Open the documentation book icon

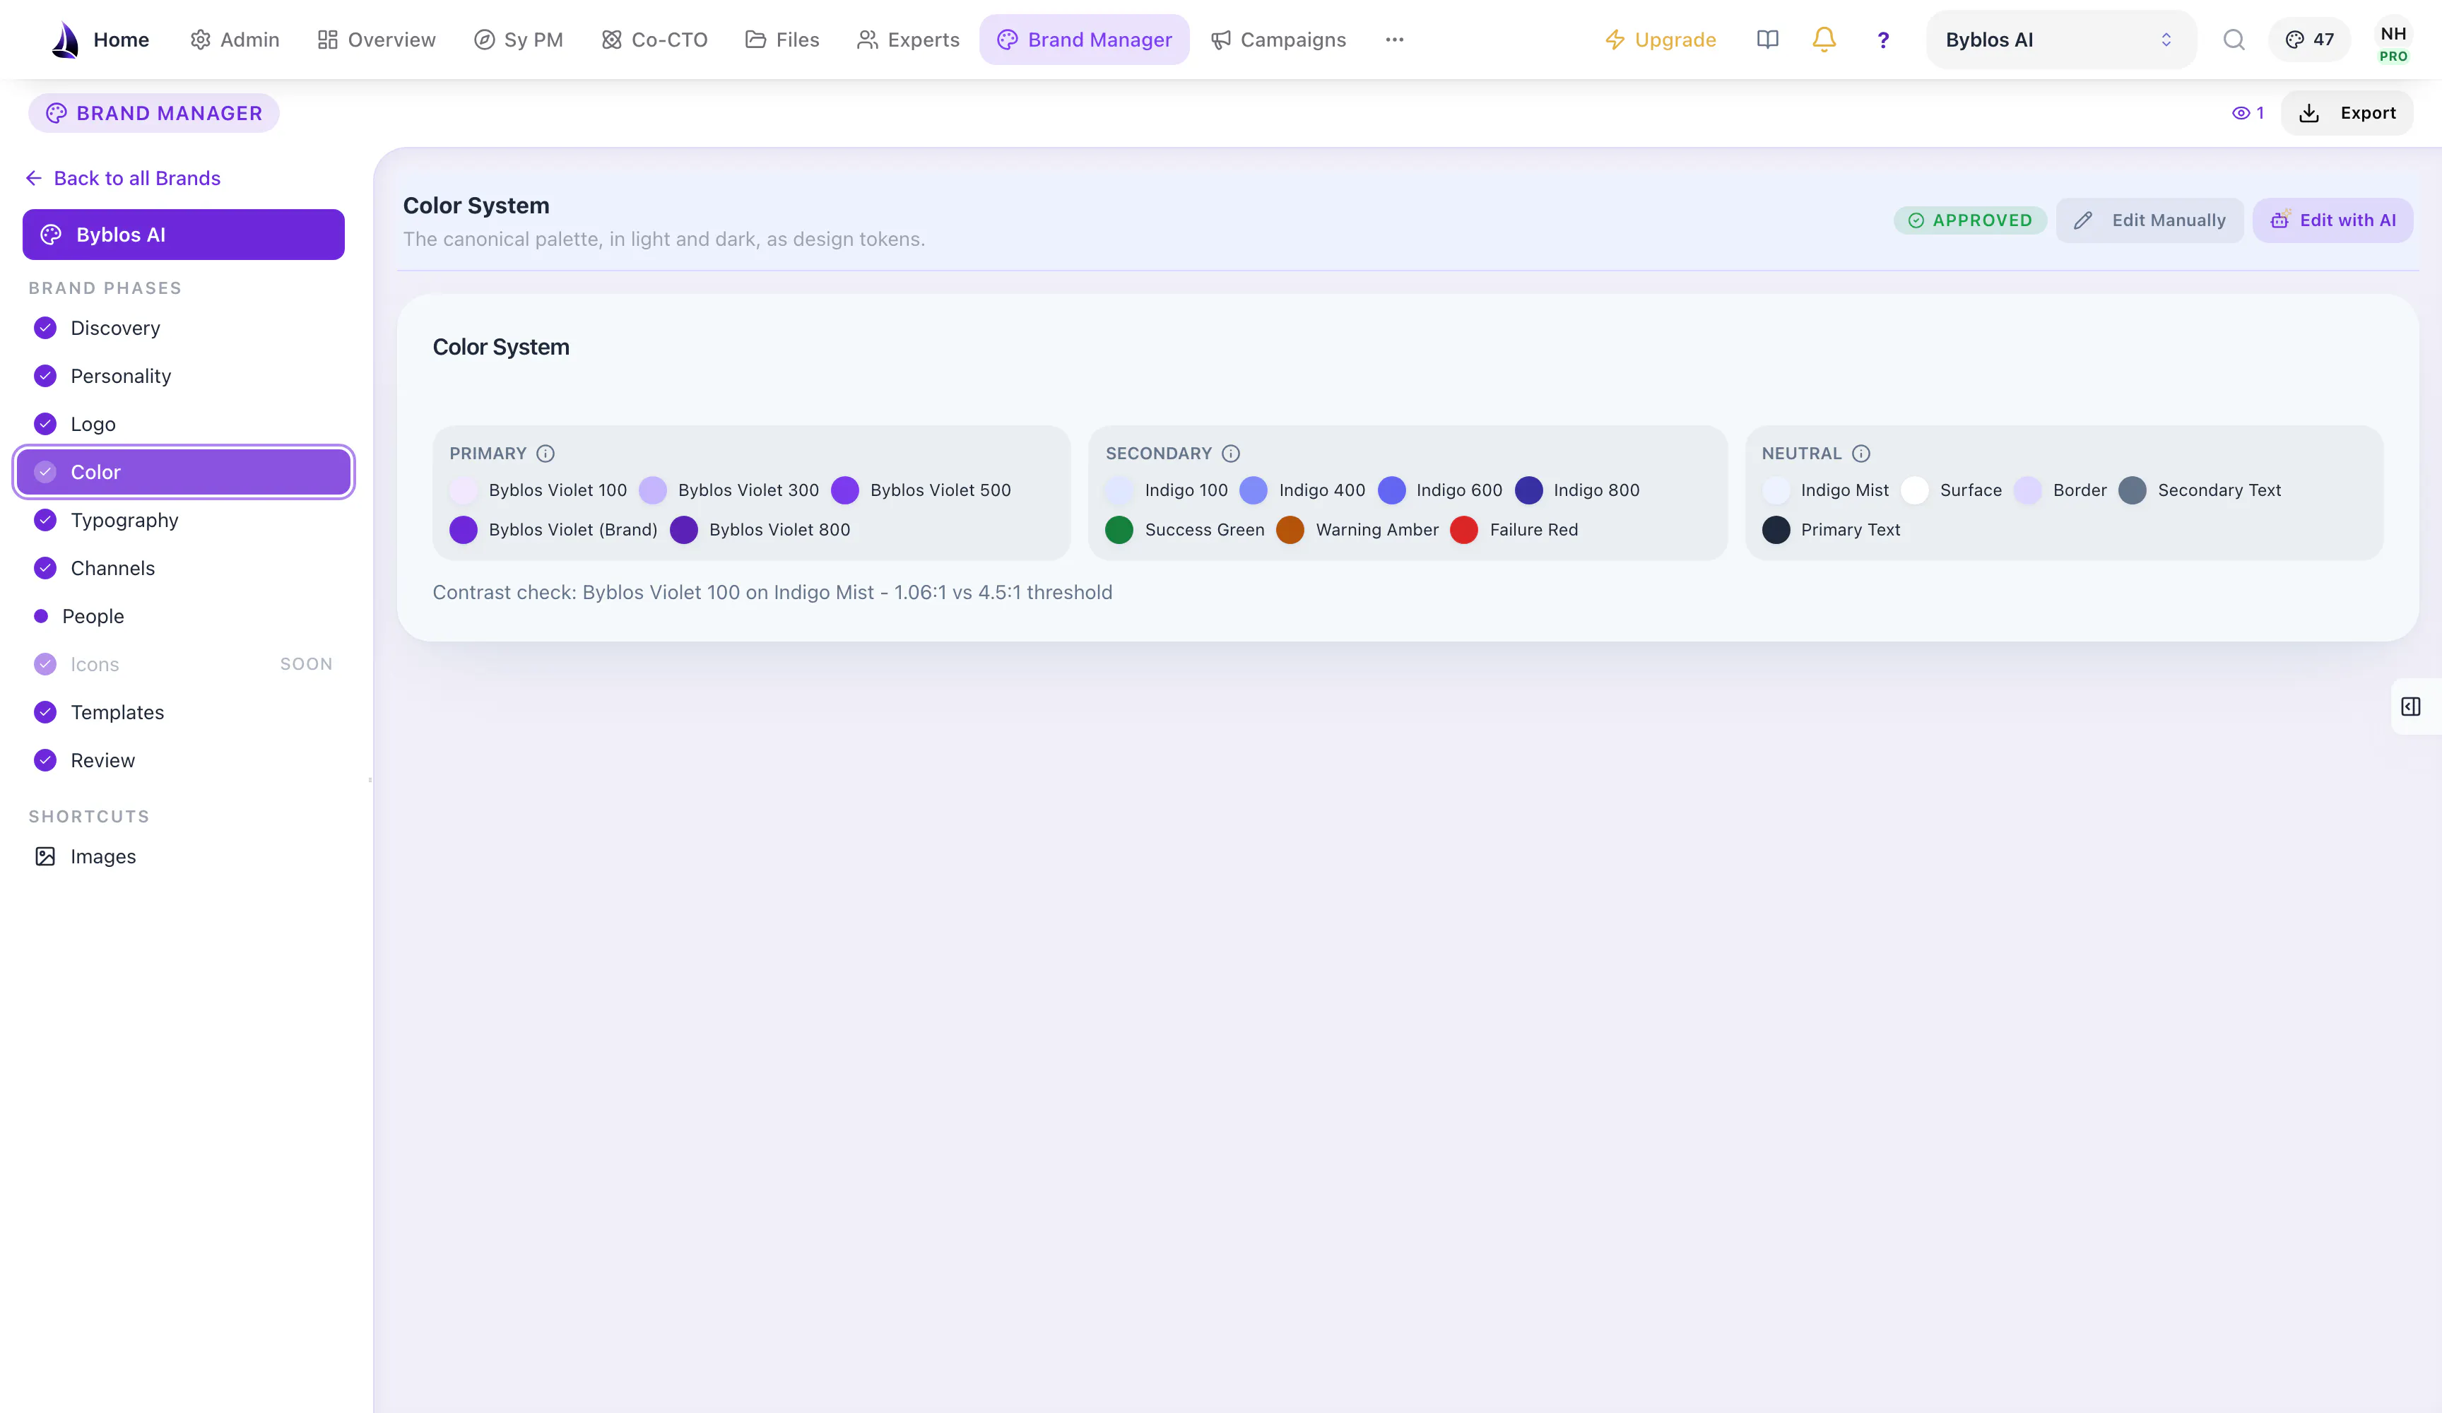click(x=1767, y=40)
